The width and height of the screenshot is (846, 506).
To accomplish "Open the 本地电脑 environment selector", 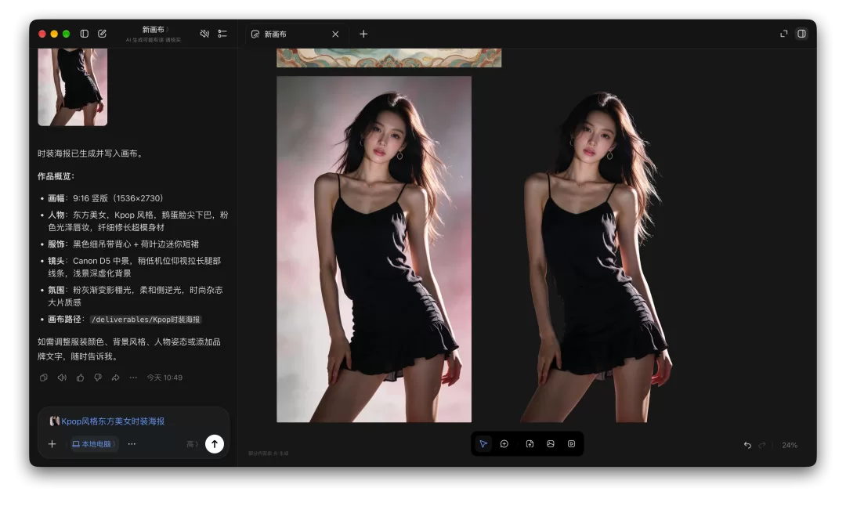I will click(x=94, y=444).
